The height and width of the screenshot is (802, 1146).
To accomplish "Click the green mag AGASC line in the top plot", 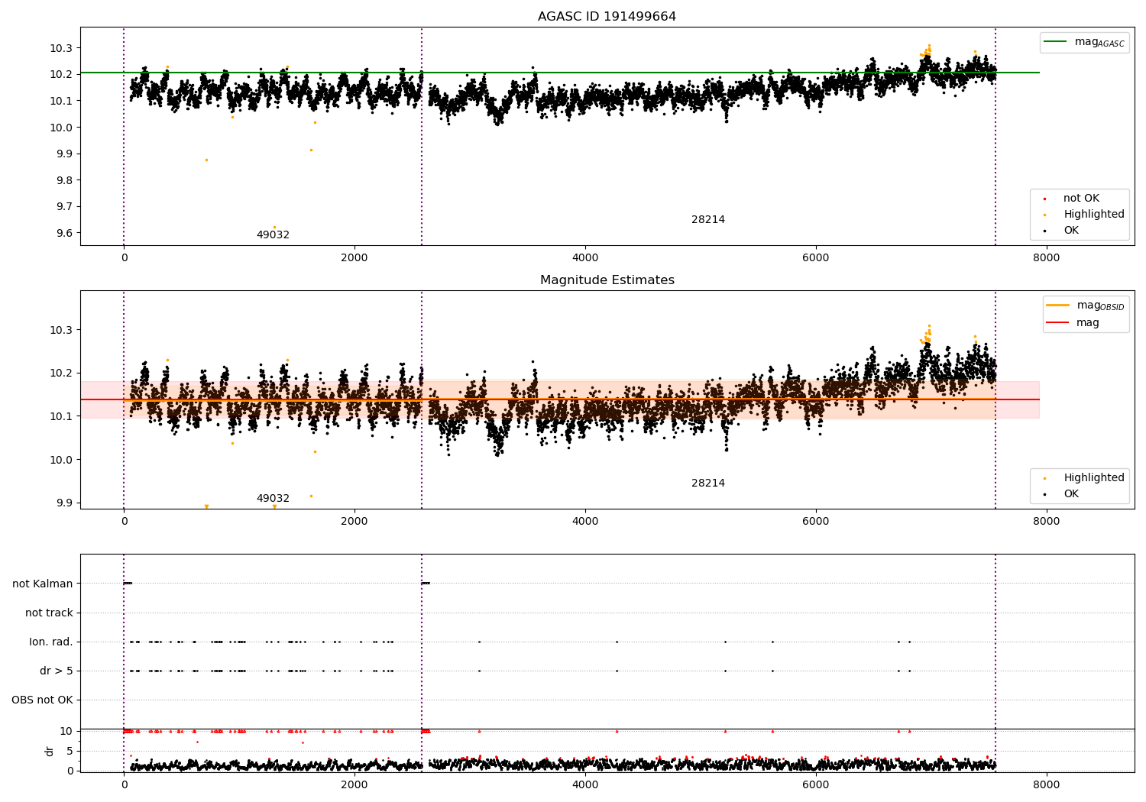I will [560, 73].
